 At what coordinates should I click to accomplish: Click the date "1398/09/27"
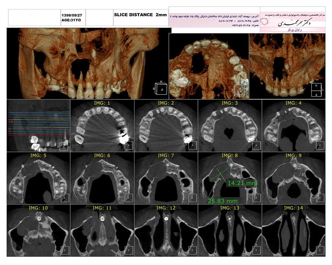click(72, 15)
